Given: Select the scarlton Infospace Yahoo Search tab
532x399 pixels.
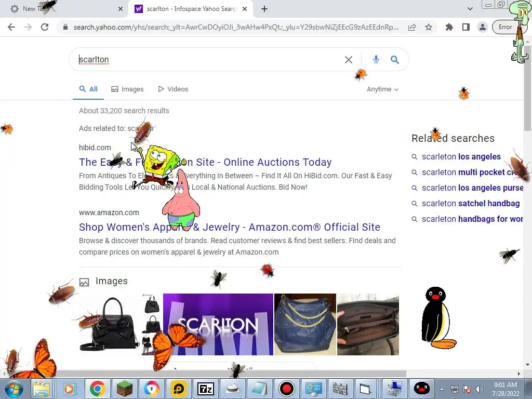Looking at the screenshot, I should (190, 9).
